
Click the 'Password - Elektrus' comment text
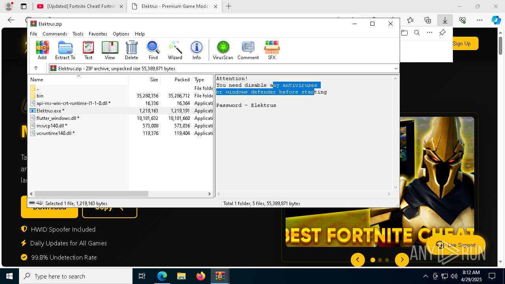[246, 105]
